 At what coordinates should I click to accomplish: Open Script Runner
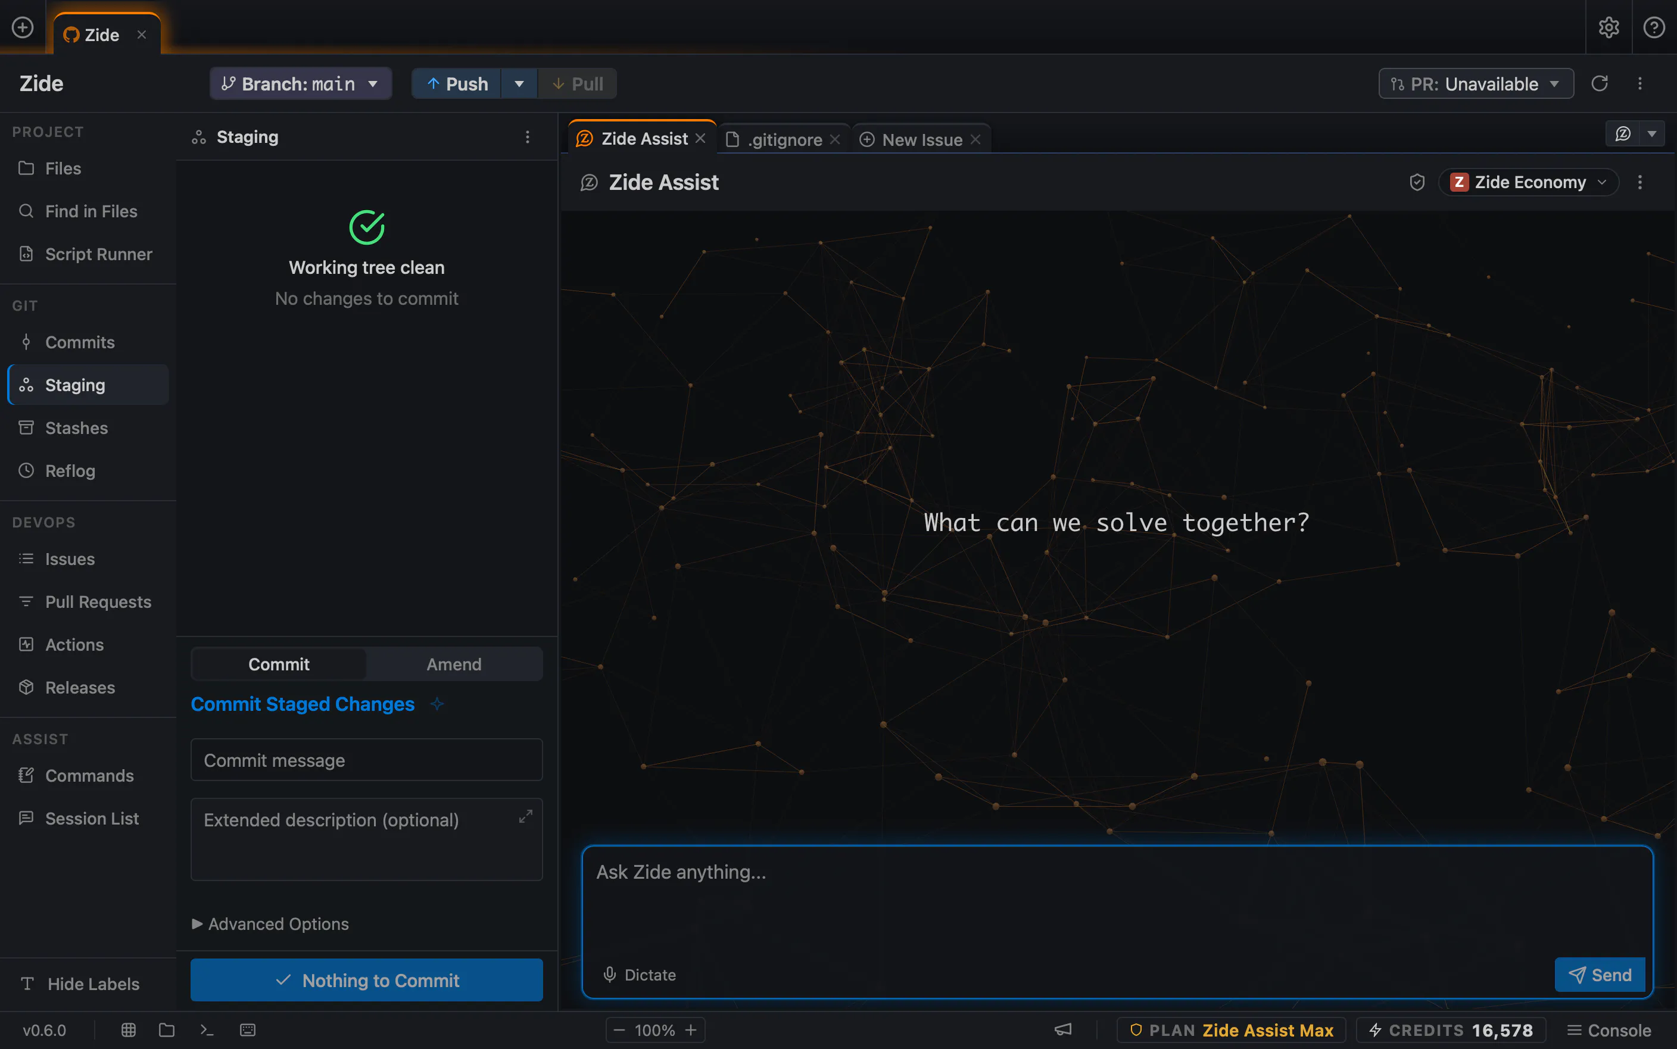88,254
